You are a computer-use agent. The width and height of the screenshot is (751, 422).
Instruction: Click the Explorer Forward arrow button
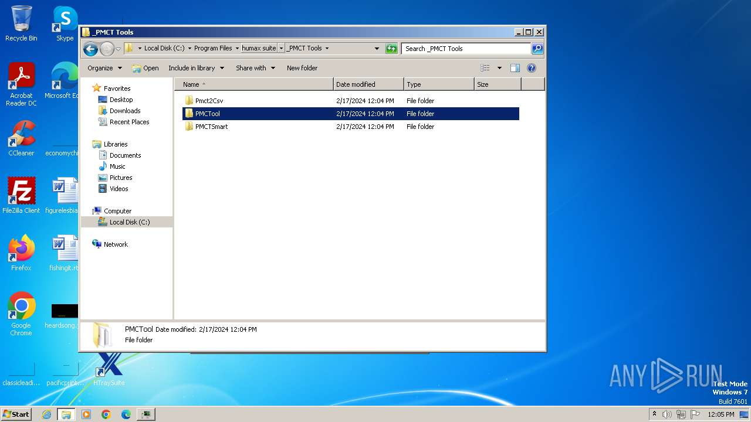107,49
